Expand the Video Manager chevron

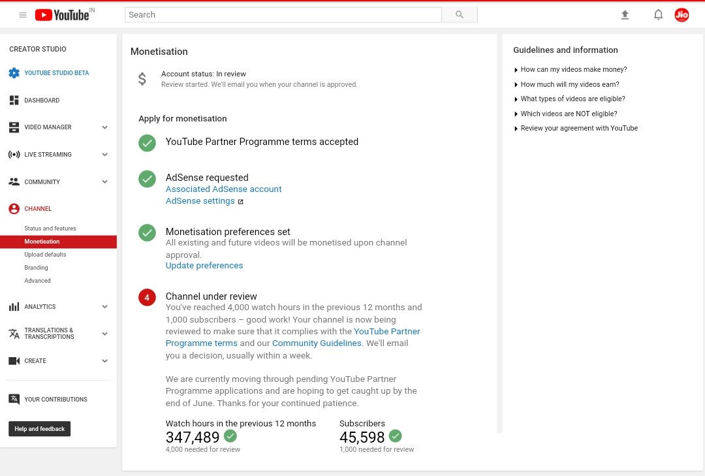(104, 127)
